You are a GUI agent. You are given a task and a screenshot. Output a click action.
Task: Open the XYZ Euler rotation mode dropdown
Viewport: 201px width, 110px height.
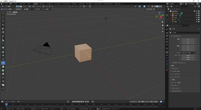point(188,53)
